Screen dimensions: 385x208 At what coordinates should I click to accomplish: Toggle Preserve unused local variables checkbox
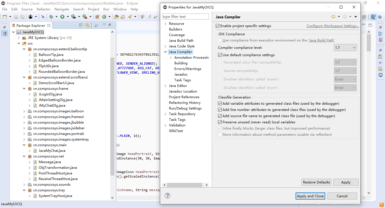coord(220,122)
